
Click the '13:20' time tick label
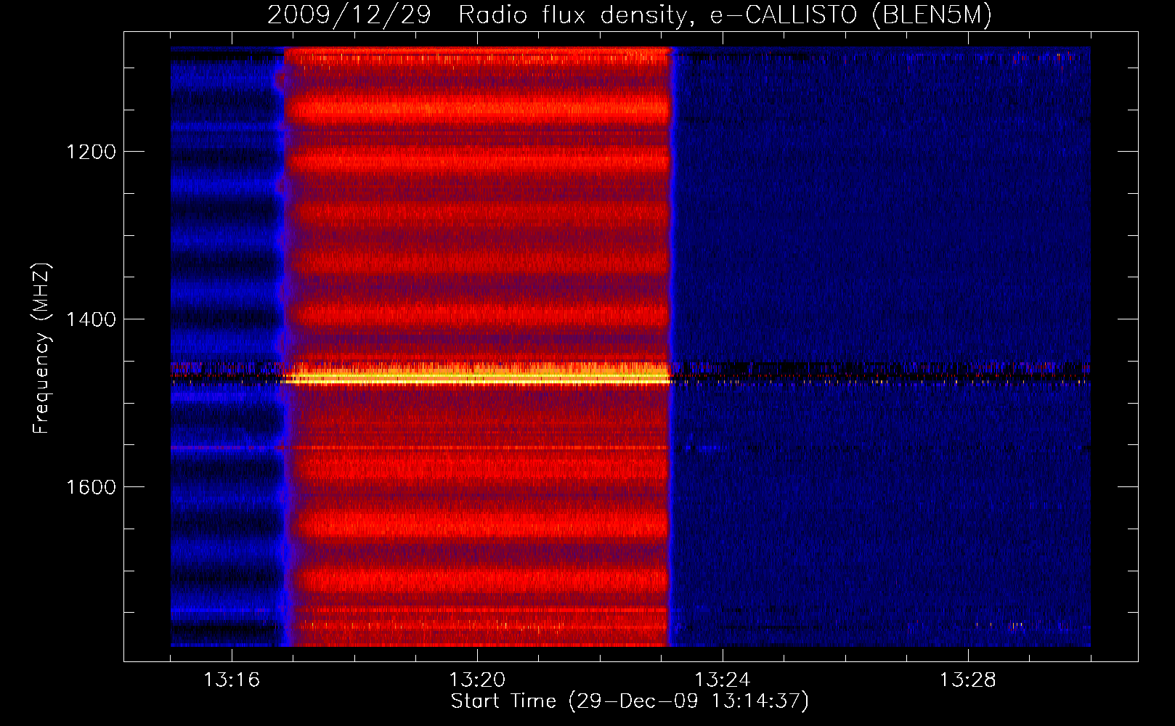477,680
